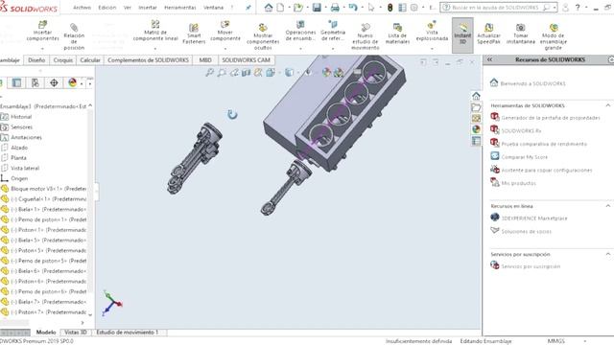Click Section view icon in heads-up toolbar

246,72
